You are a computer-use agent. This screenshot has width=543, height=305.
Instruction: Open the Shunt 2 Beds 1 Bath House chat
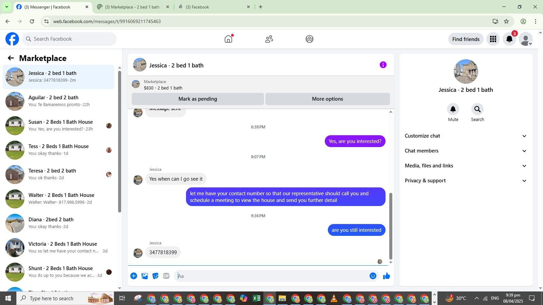click(x=59, y=272)
